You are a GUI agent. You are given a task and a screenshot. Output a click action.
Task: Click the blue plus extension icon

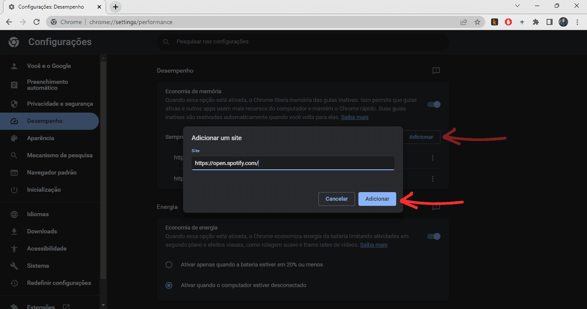(522, 22)
